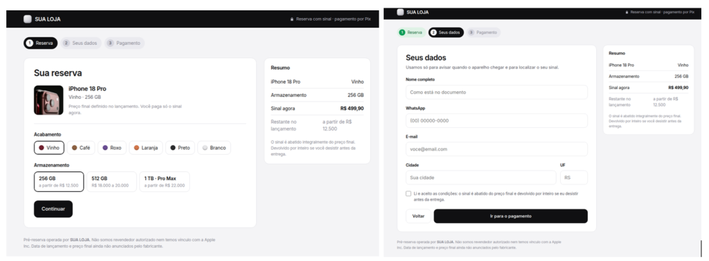Open the Pagamento step in left stepper
709x261 pixels.
click(125, 43)
